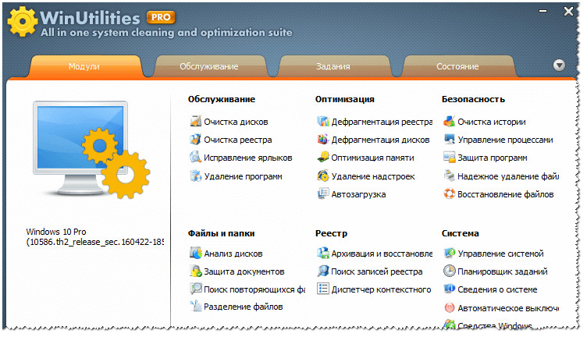Click the Планировщик заданий clock icon
Image resolution: width=587 pixels, height=337 pixels.
(x=450, y=271)
